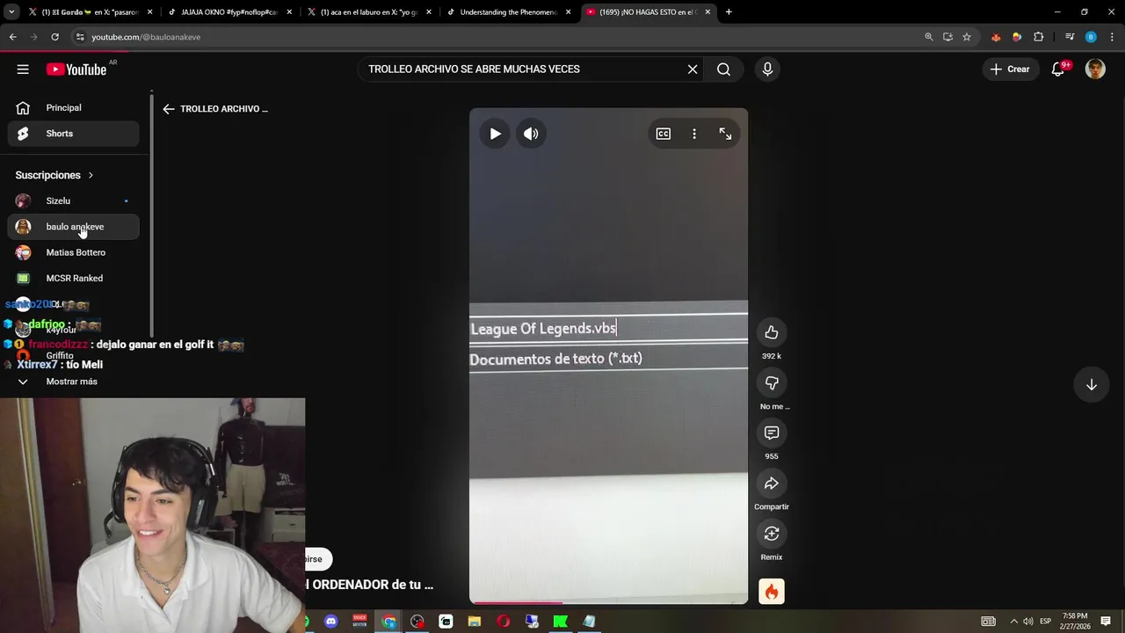The height and width of the screenshot is (633, 1125).
Task: Select Shorts in the sidebar
Action: 74,134
